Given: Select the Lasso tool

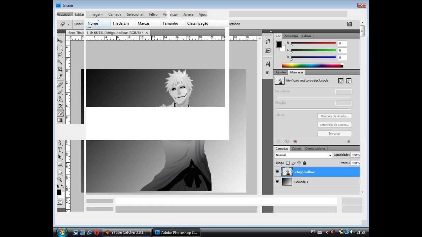Looking at the screenshot, I should [x=60, y=55].
